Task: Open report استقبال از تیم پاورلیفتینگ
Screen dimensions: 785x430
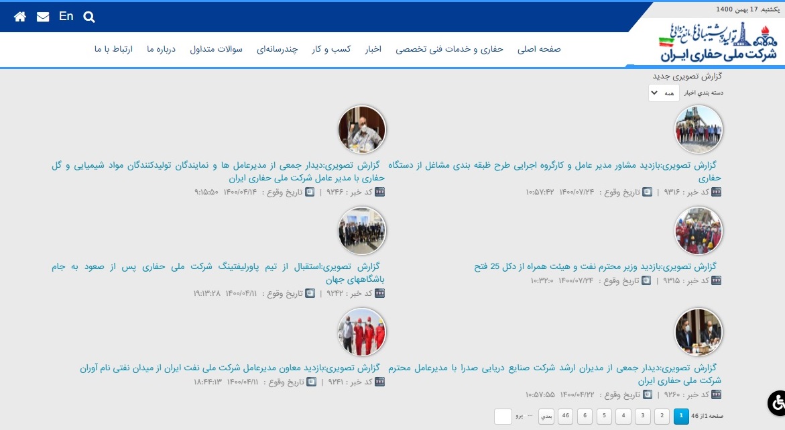Action: pos(219,272)
